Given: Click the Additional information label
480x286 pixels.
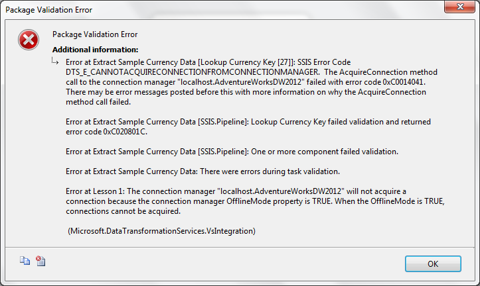Looking at the screenshot, I should (x=95, y=50).
